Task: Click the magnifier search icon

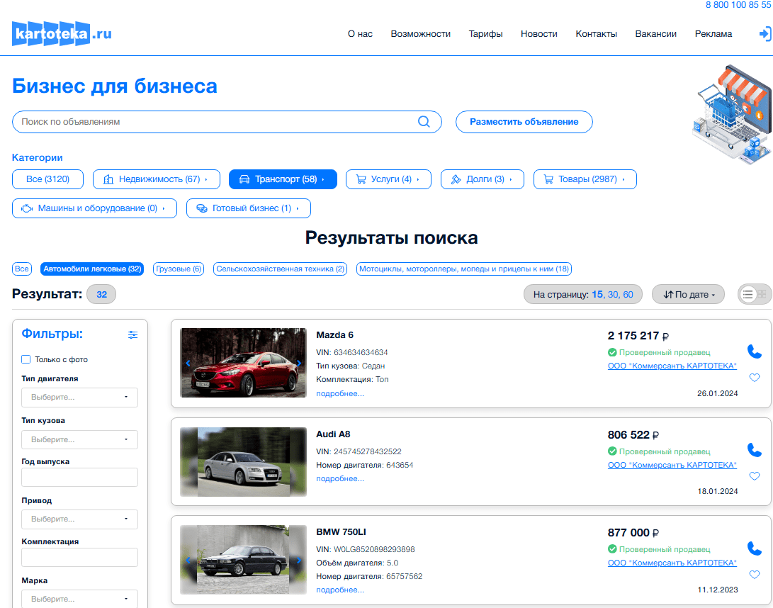Action: tap(424, 122)
